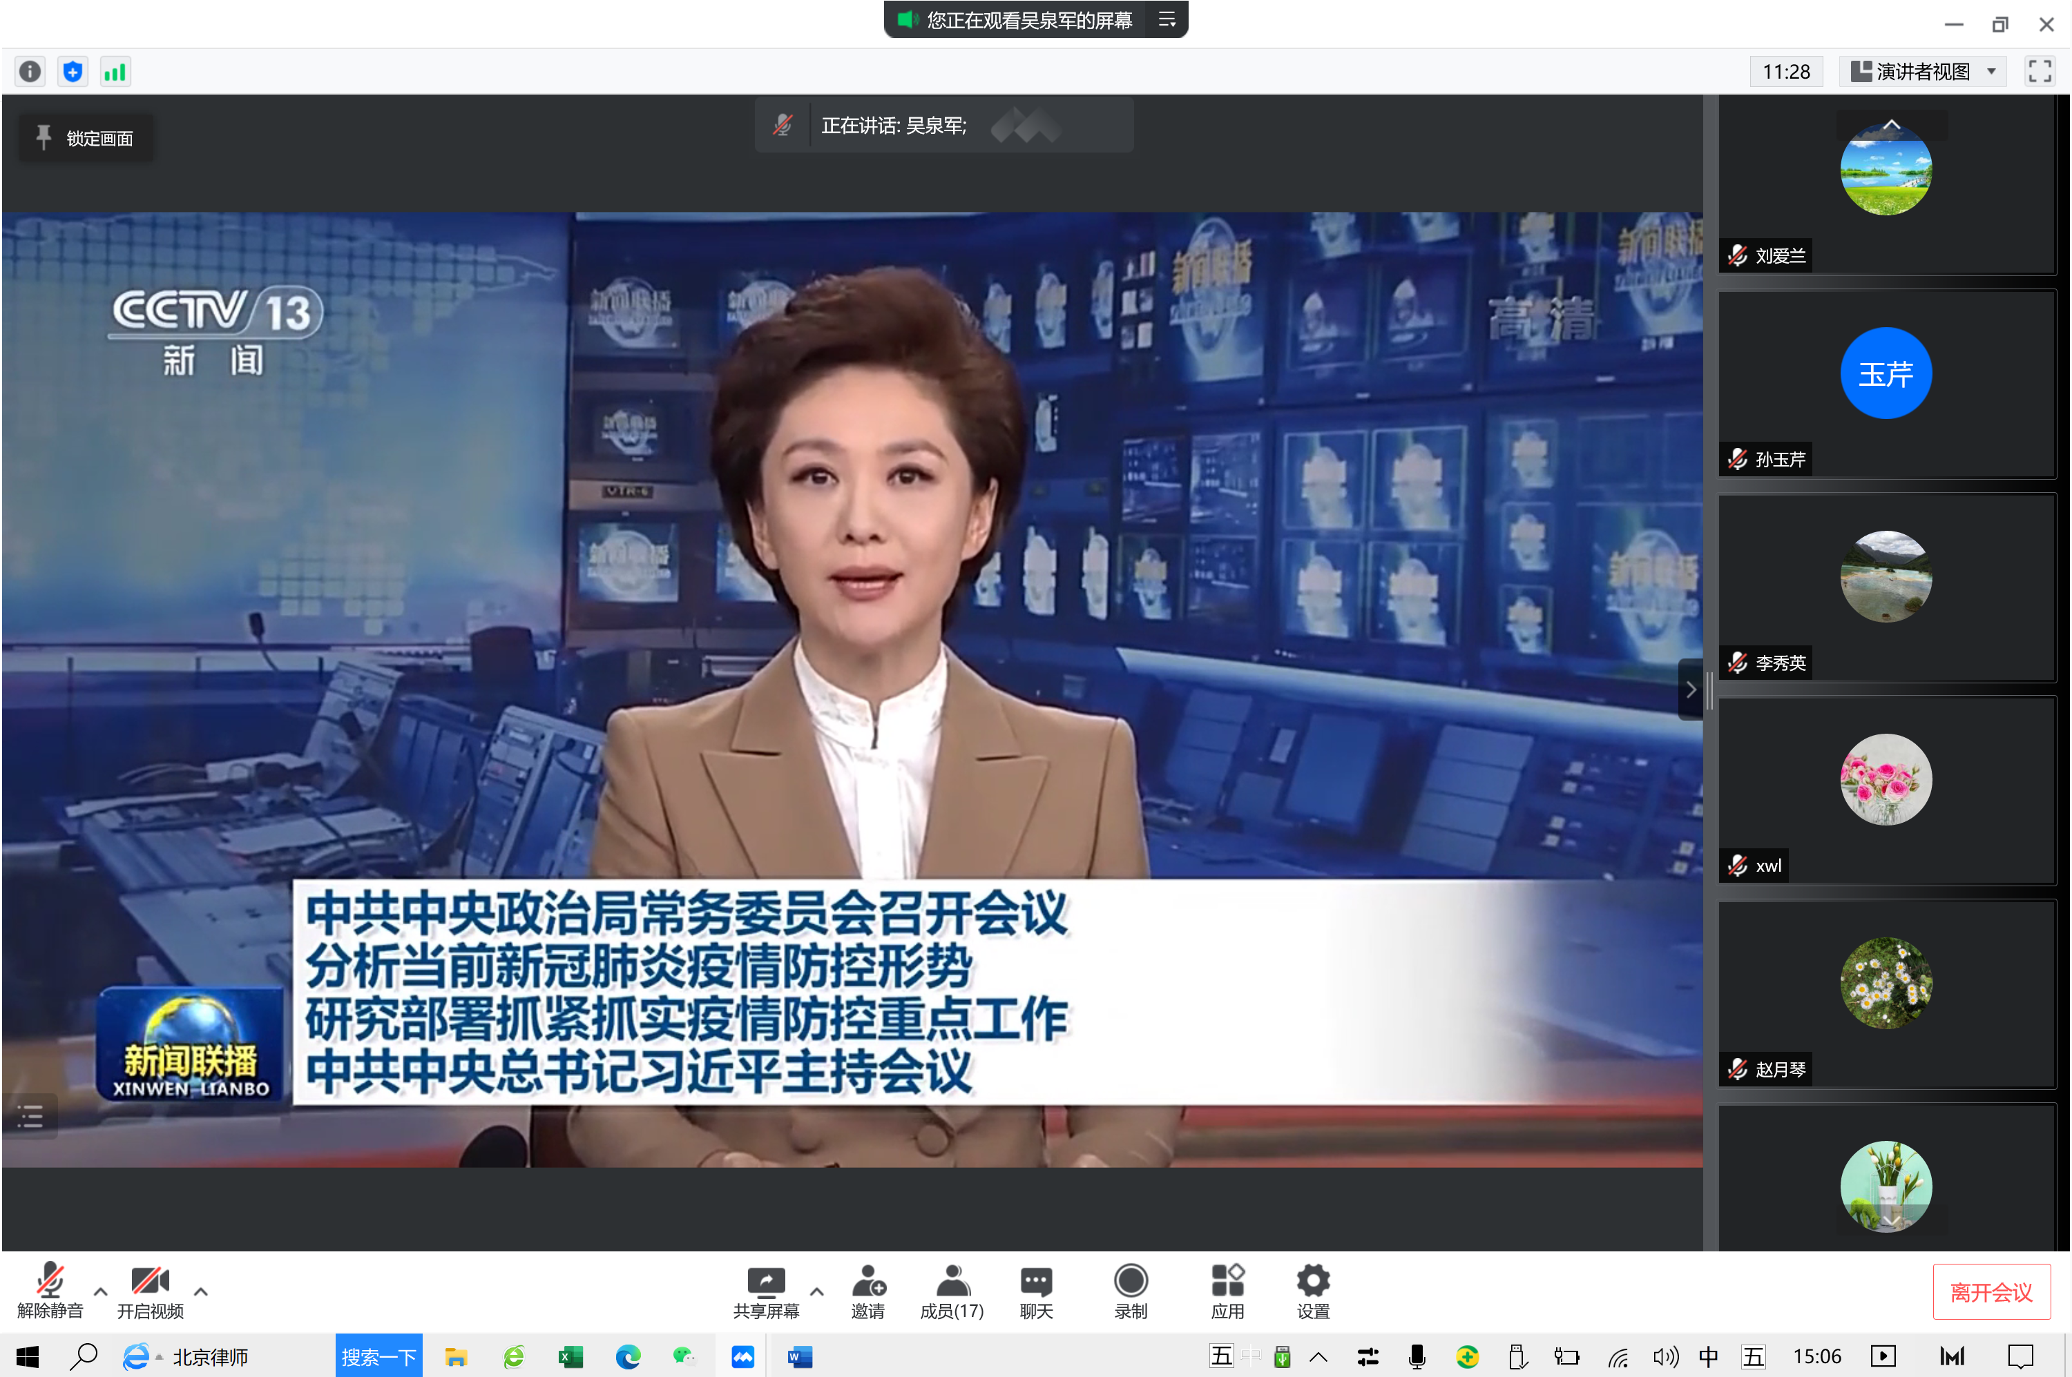Check network signal strength icon

[115, 71]
